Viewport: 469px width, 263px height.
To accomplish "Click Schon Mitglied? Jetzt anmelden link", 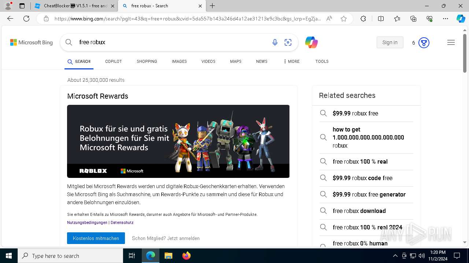I will tap(166, 238).
